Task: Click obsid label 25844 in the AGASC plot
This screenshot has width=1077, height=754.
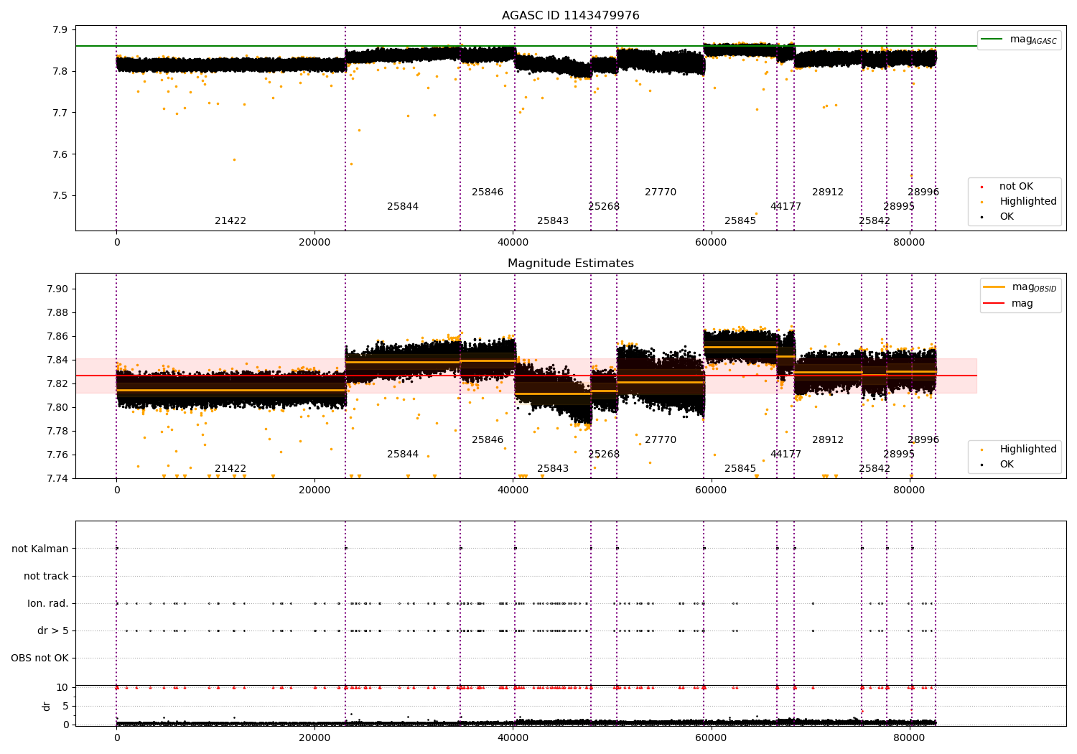Action: tap(403, 207)
